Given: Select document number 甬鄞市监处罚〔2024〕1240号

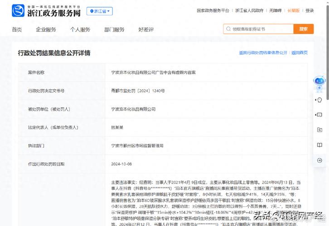Looking at the screenshot, I should [138, 91].
